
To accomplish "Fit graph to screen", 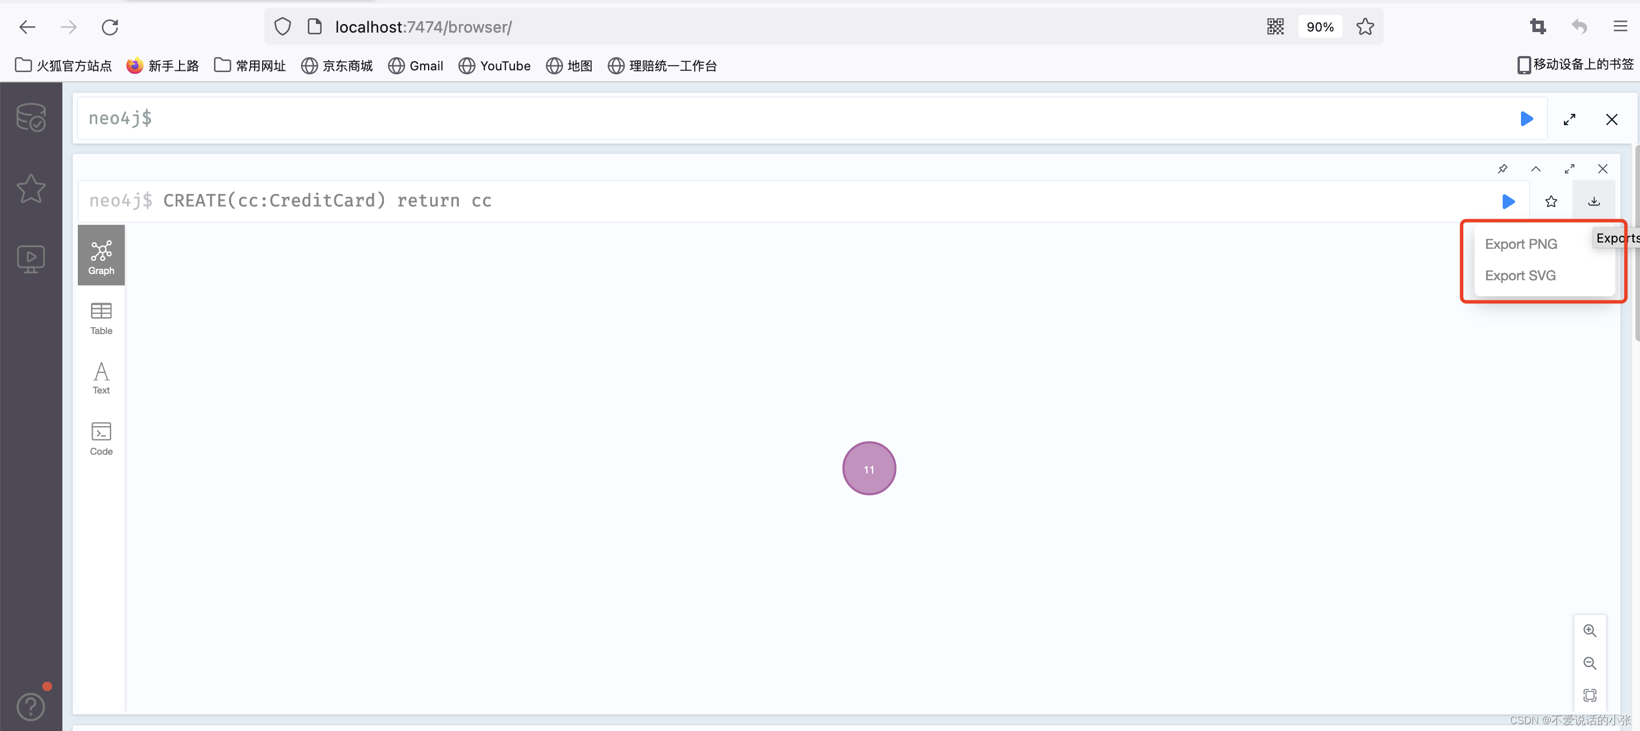I will [1590, 695].
